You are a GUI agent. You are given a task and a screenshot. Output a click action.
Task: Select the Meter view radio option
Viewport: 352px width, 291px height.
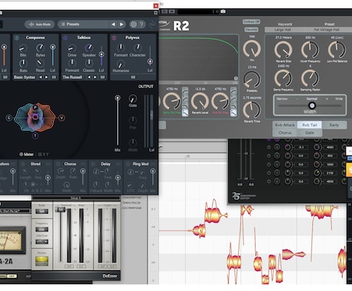pos(27,154)
